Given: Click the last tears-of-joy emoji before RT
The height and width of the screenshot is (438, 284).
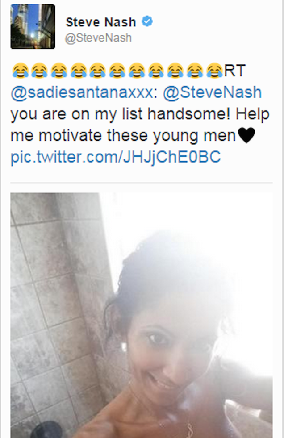Looking at the screenshot, I should pos(215,70).
